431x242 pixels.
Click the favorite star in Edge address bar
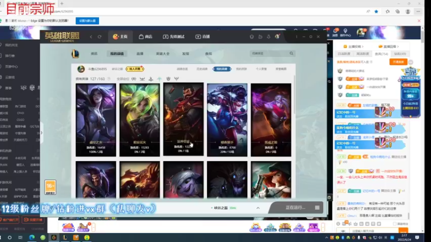click(376, 11)
